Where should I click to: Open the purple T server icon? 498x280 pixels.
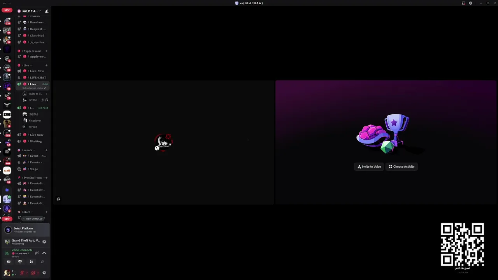7,49
